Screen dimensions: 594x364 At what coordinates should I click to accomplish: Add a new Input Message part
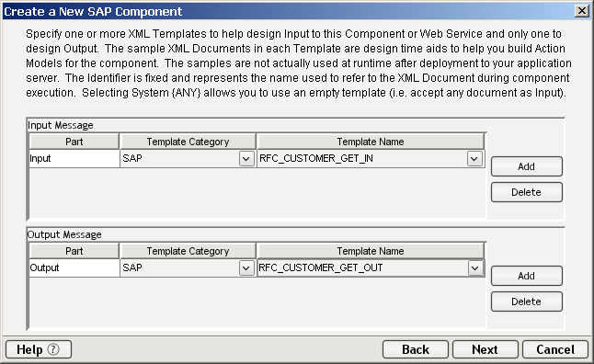click(x=527, y=166)
